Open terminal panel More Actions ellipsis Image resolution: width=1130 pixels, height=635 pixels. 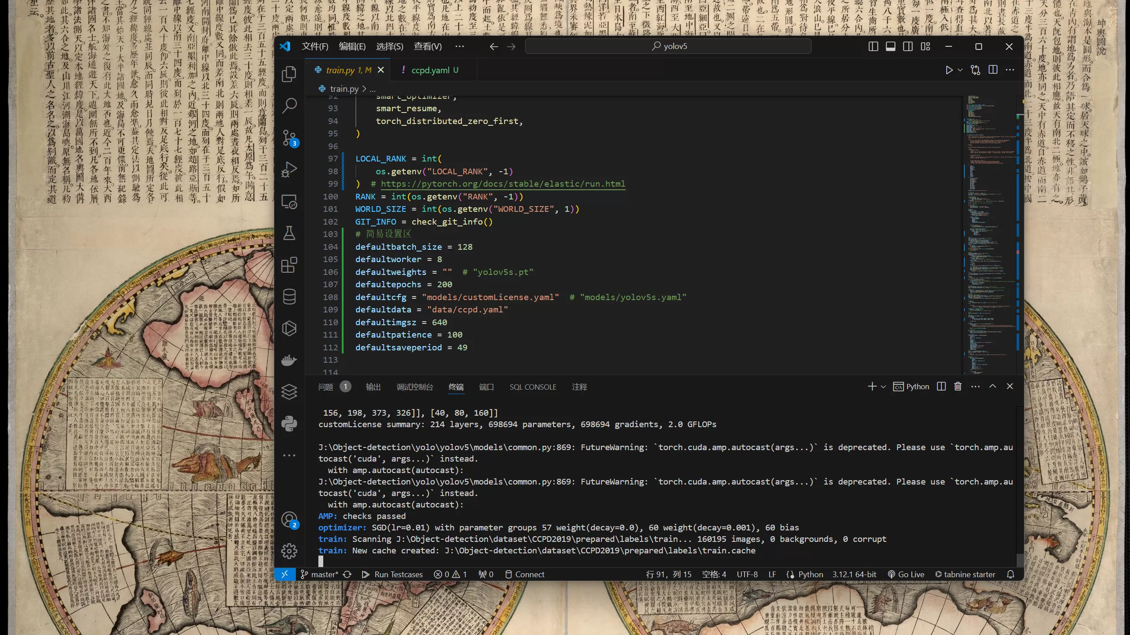[x=975, y=387]
